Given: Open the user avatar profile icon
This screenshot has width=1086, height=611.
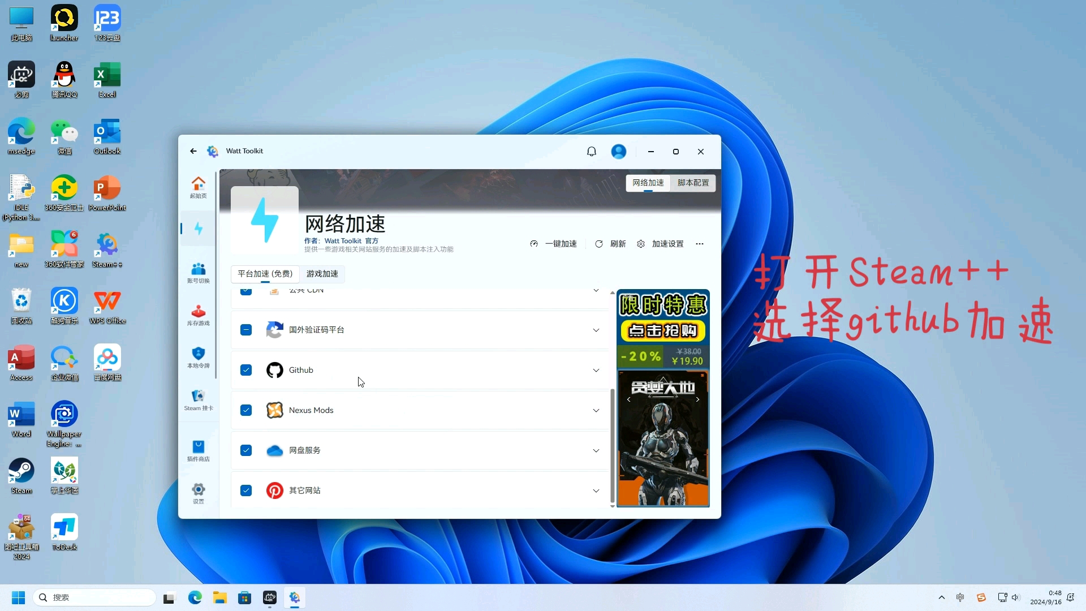Looking at the screenshot, I should tap(618, 152).
